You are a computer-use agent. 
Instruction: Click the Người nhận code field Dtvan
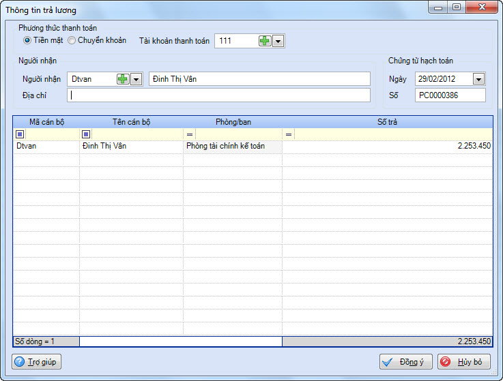click(91, 79)
